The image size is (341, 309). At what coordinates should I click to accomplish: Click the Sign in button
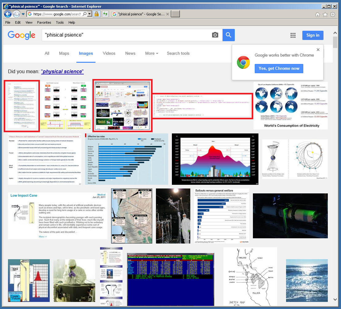tap(313, 35)
